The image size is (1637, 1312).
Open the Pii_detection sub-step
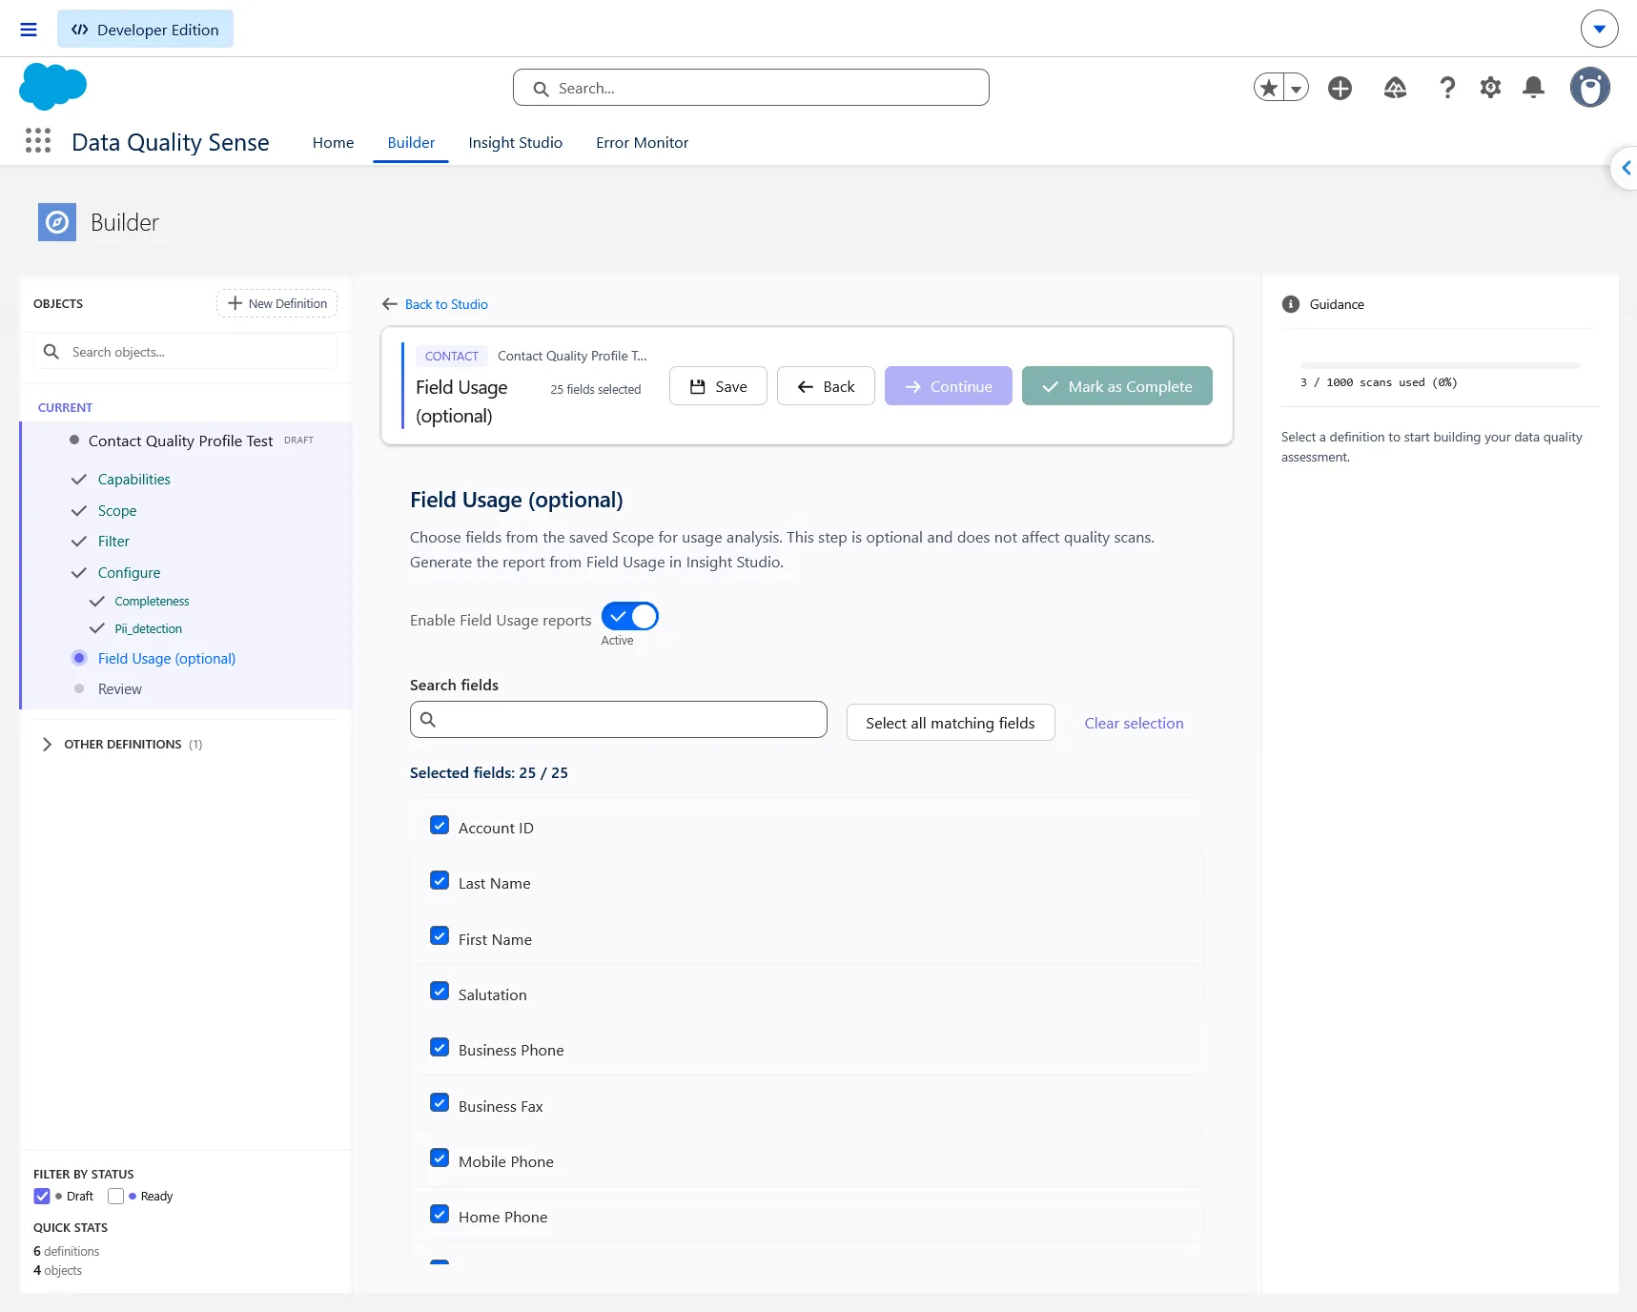tap(149, 629)
